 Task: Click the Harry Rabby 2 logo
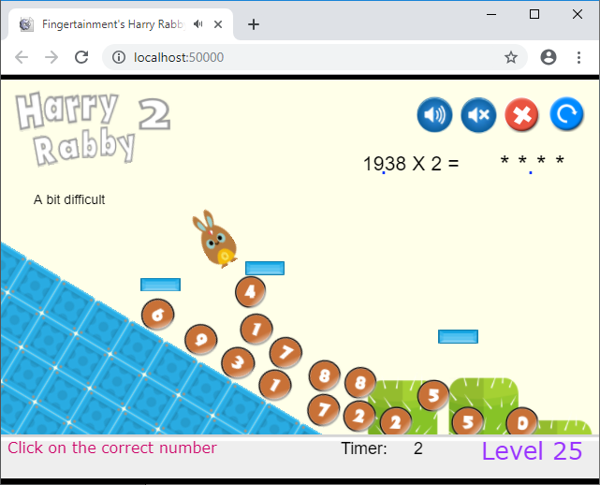tap(91, 126)
